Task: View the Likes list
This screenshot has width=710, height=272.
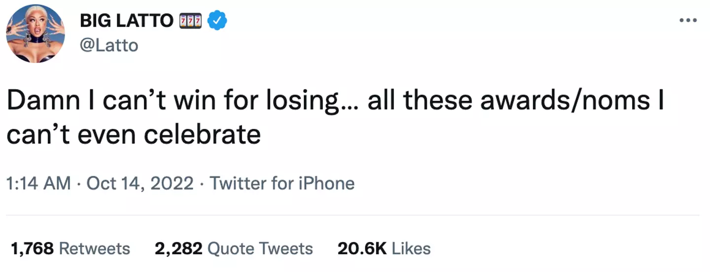Action: (x=411, y=248)
